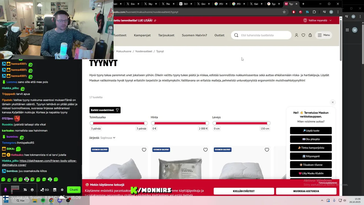Click Liity Masku Klubiin in the widget
This screenshot has width=364, height=205.
click(x=311, y=173)
